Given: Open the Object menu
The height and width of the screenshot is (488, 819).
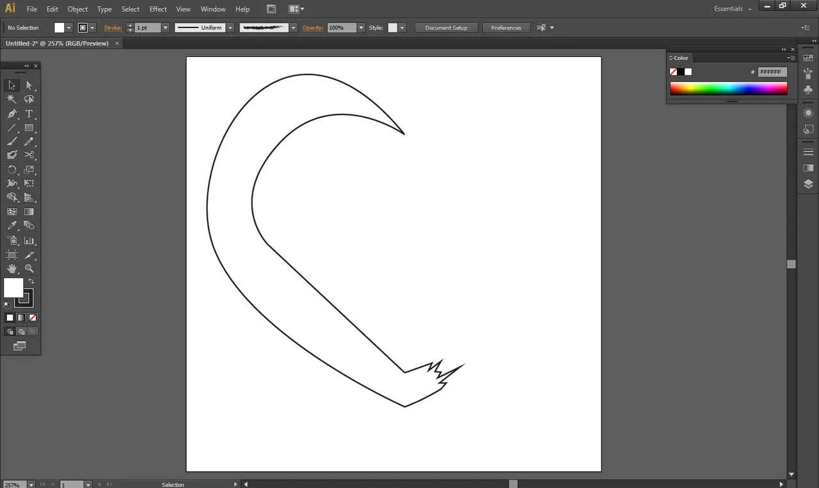Looking at the screenshot, I should (x=77, y=9).
